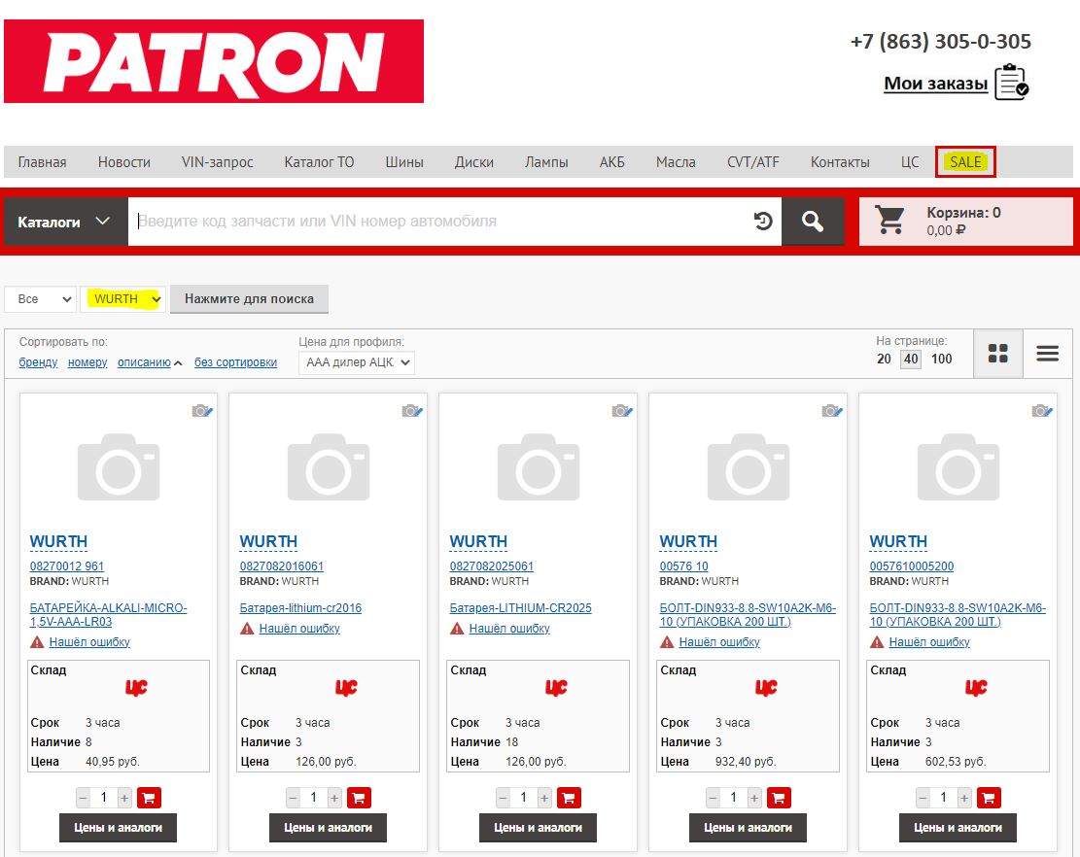
Task: Open price profile dropdown ААА дилер АЦК
Action: pyautogui.click(x=357, y=362)
